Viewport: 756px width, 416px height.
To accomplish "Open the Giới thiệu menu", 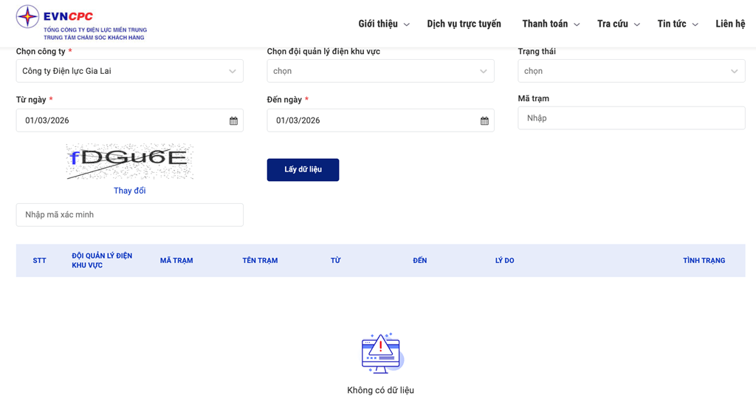I will [383, 24].
